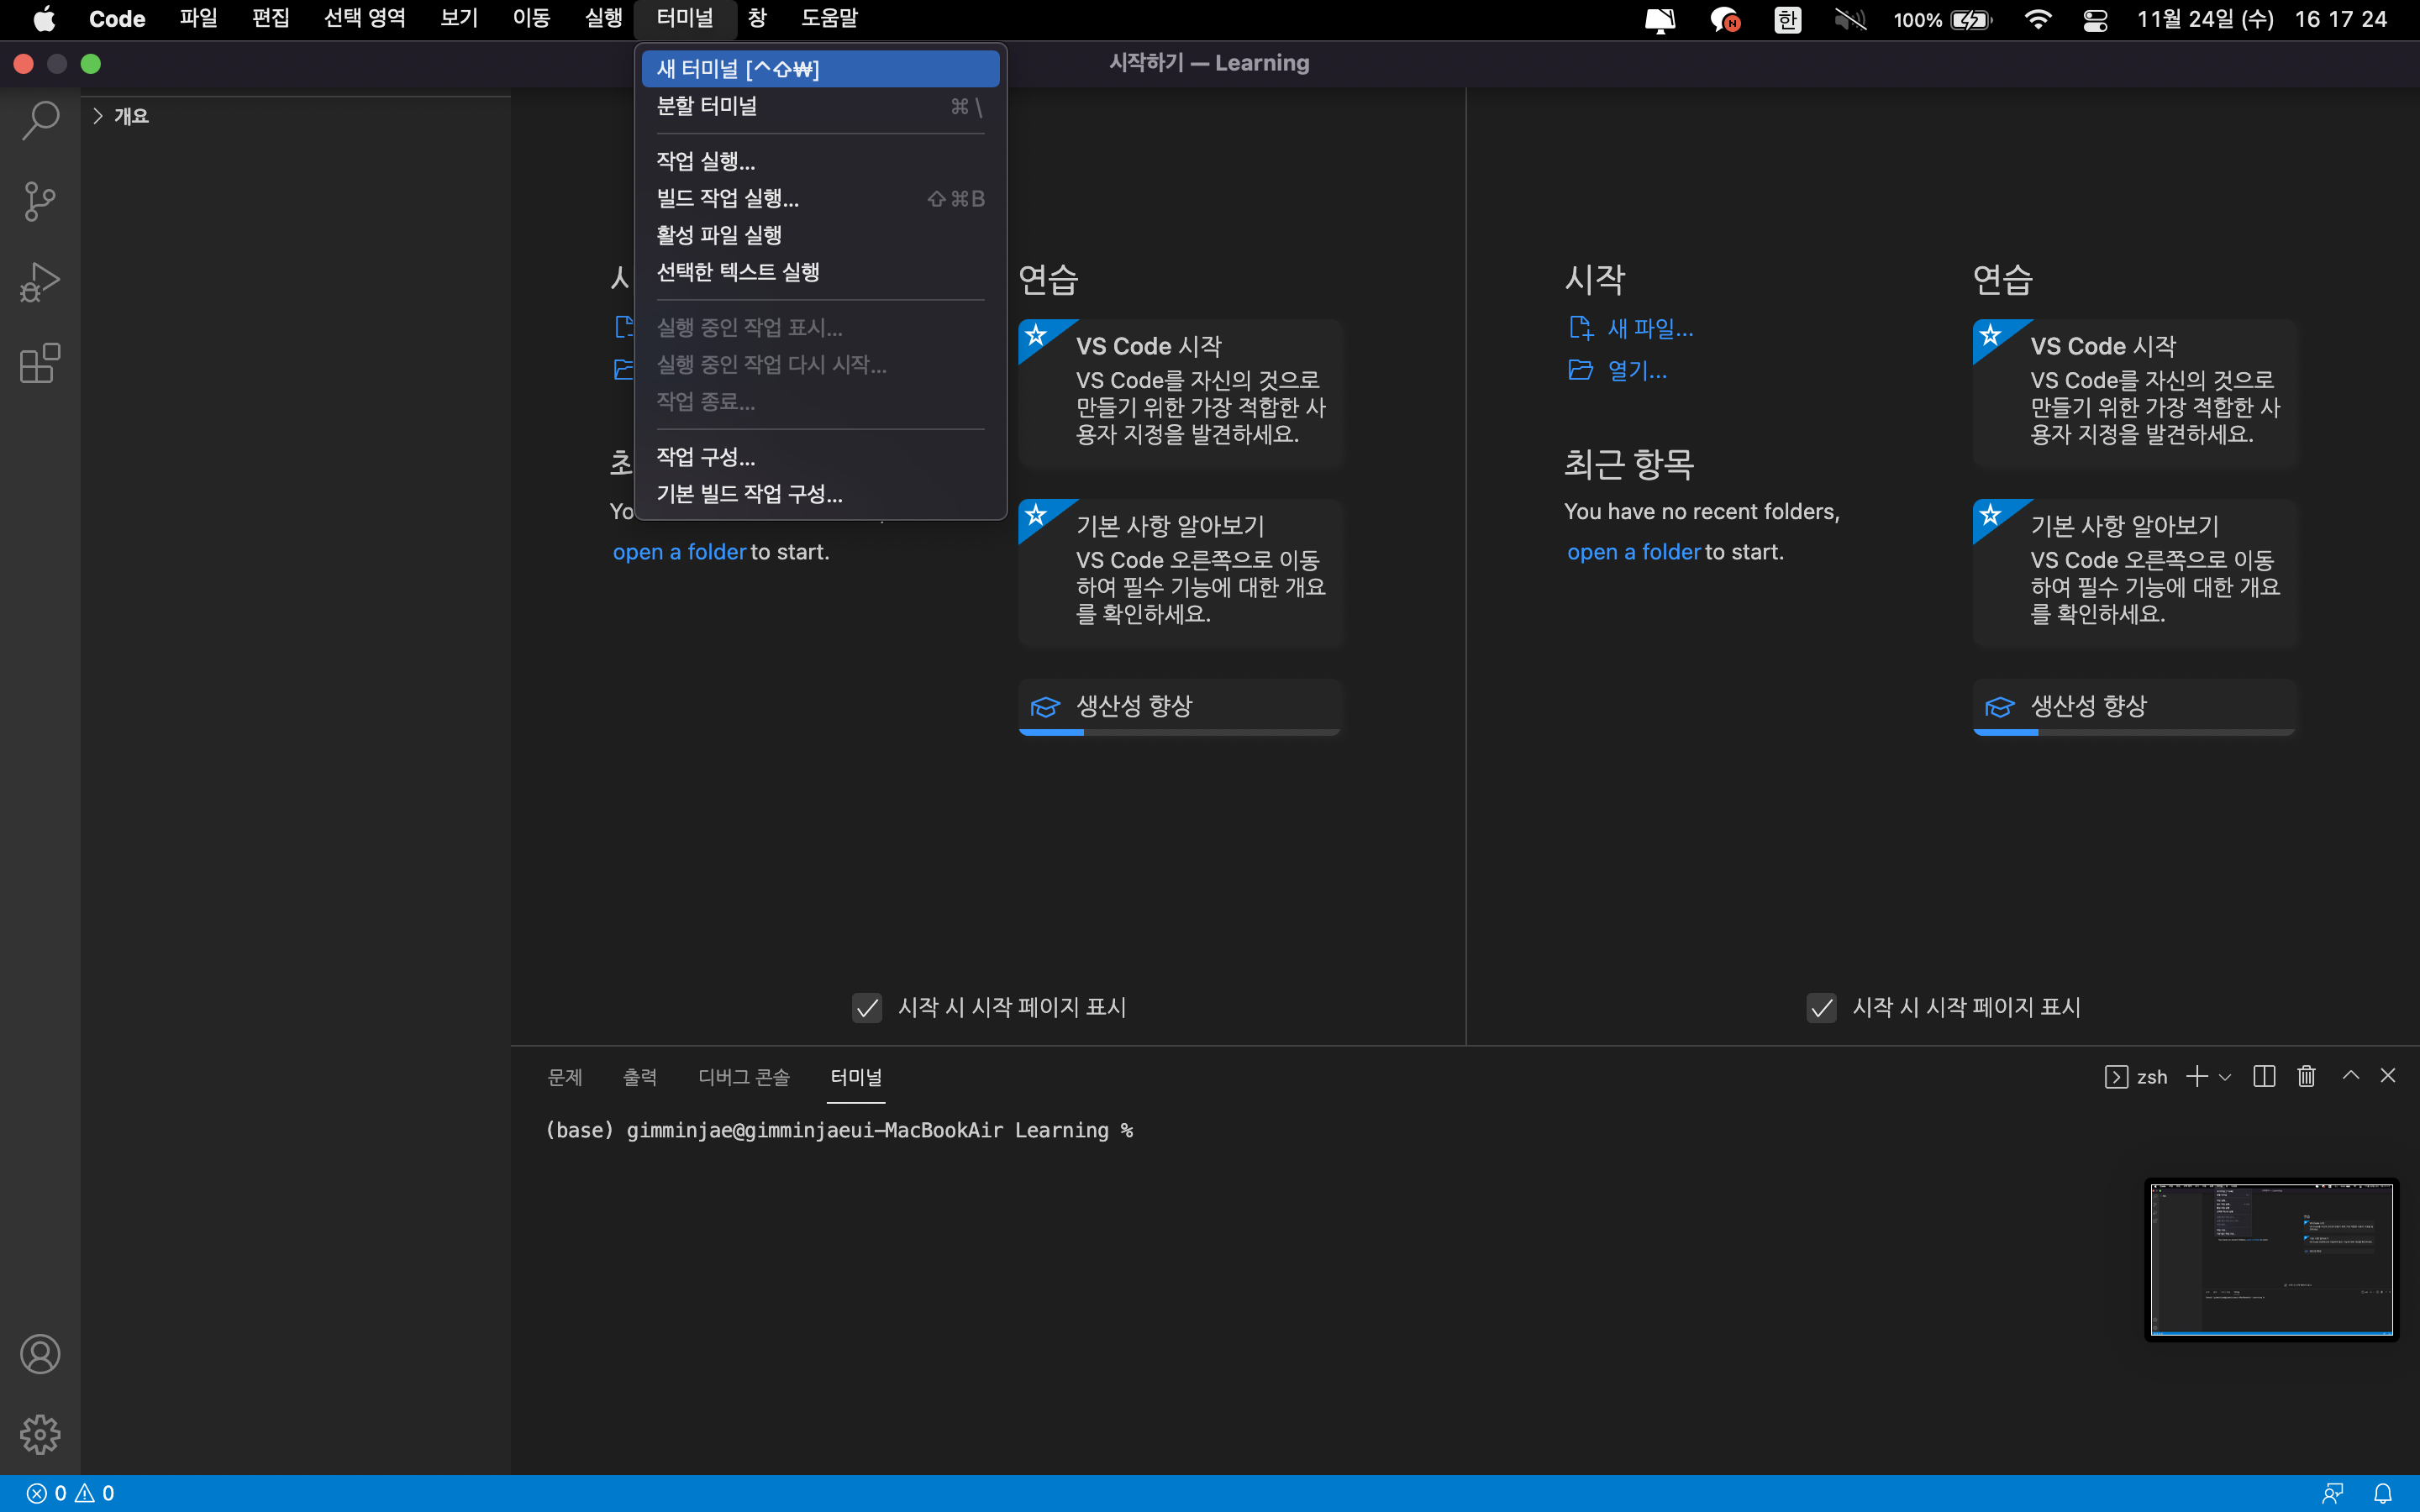Maximize terminal panel with the up chevron
This screenshot has height=1512, width=2420.
click(2350, 1076)
